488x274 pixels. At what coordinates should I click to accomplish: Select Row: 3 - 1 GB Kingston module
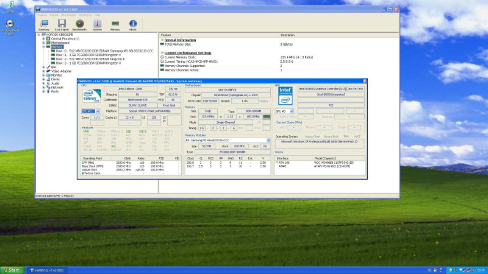point(88,63)
